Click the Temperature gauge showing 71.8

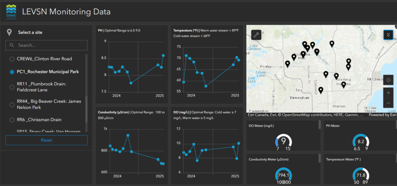361,175
